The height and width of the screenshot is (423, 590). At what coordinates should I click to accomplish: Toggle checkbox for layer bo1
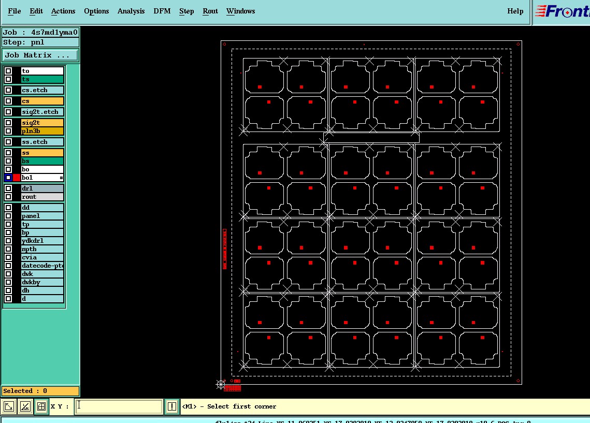coord(8,178)
